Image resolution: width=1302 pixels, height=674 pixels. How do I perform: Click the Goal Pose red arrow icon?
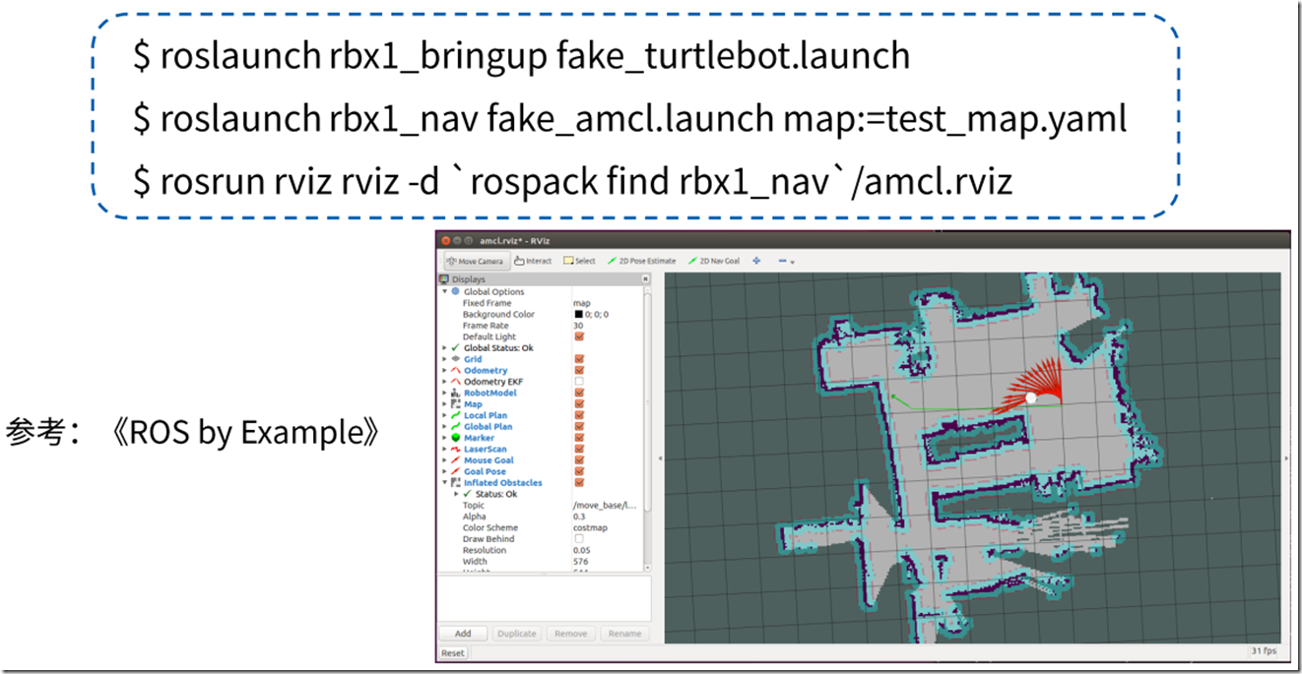pos(455,471)
